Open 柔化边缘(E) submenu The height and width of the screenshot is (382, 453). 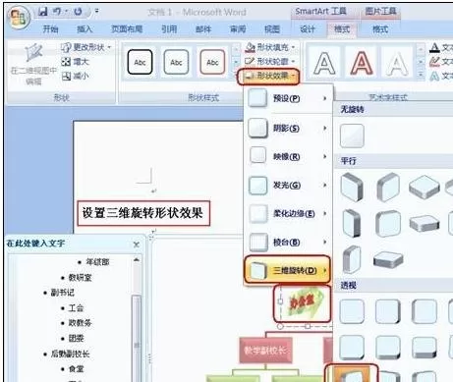tap(288, 214)
